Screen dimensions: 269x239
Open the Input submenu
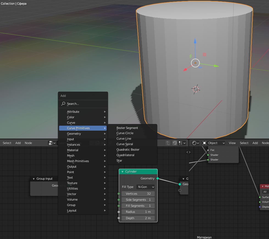[83, 139]
